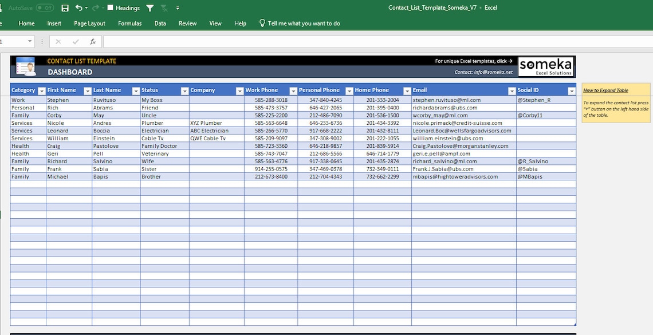Image resolution: width=653 pixels, height=335 pixels.
Task: Open the Email column filter dropdown
Action: [512, 90]
